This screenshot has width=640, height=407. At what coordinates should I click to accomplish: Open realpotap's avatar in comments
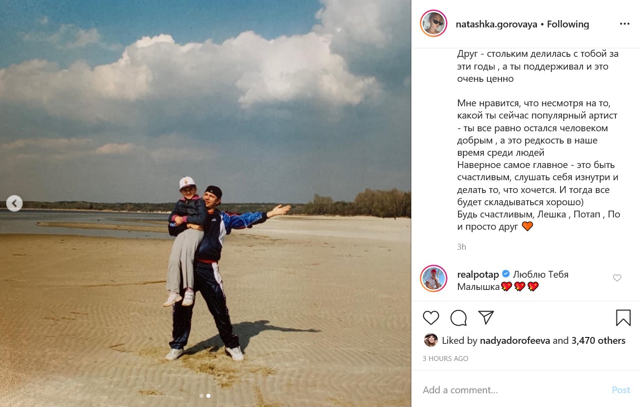click(x=433, y=279)
